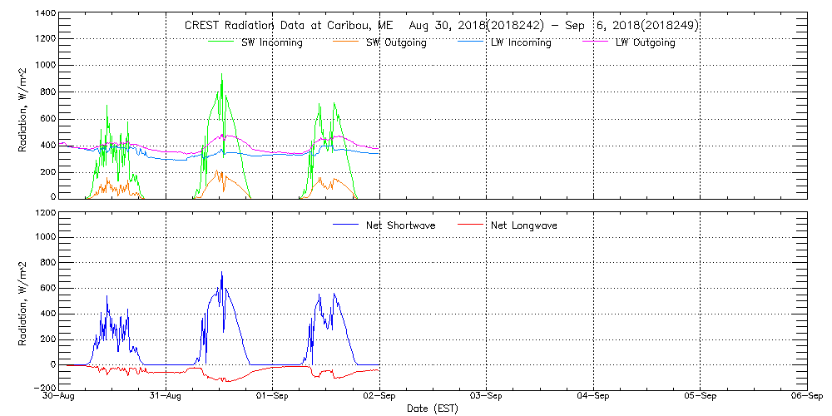832x416 pixels.
Task: Click the 1400 y-axis tick label
Action: [x=45, y=14]
